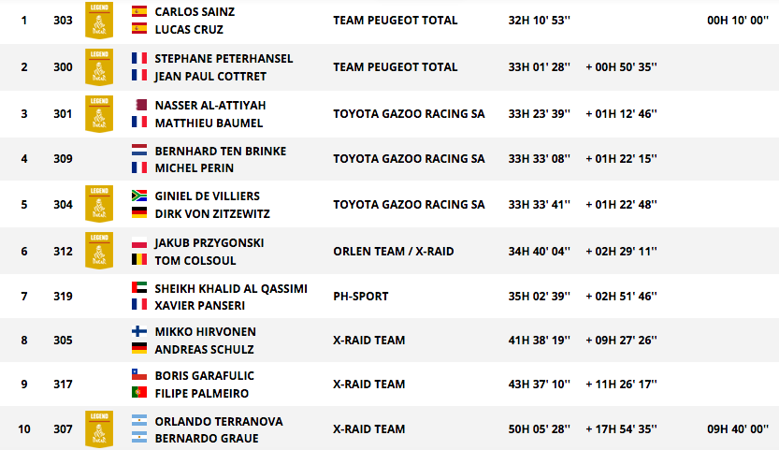
Task: Click the Finland flag beside Mikko Hirvonen
Action: 139,331
